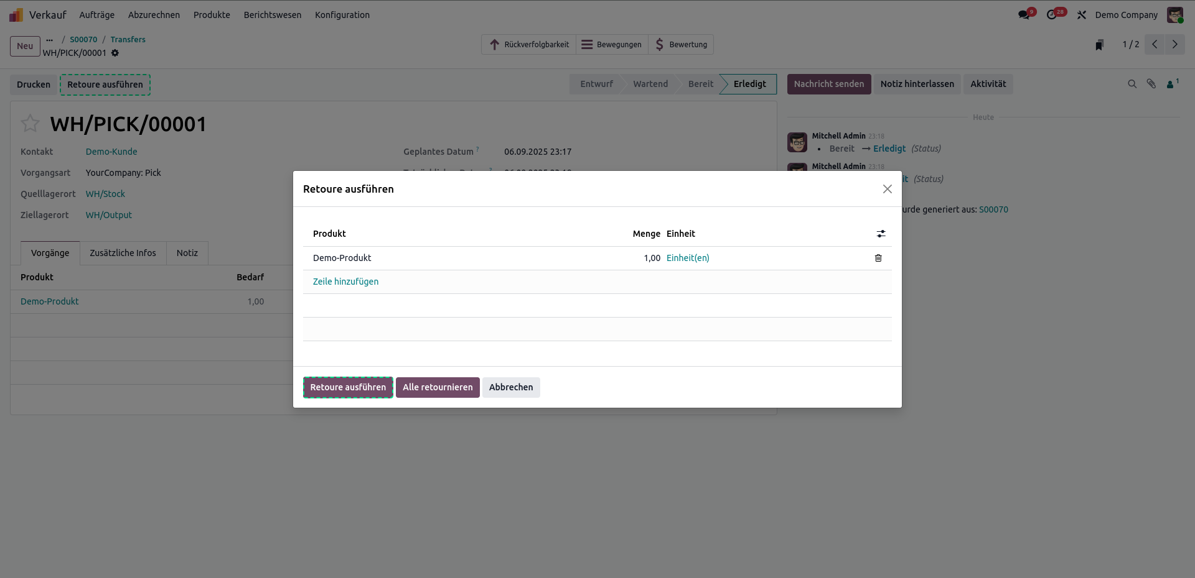The height and width of the screenshot is (578, 1195).
Task: Open column options adjust icon in dialog
Action: [x=881, y=234]
